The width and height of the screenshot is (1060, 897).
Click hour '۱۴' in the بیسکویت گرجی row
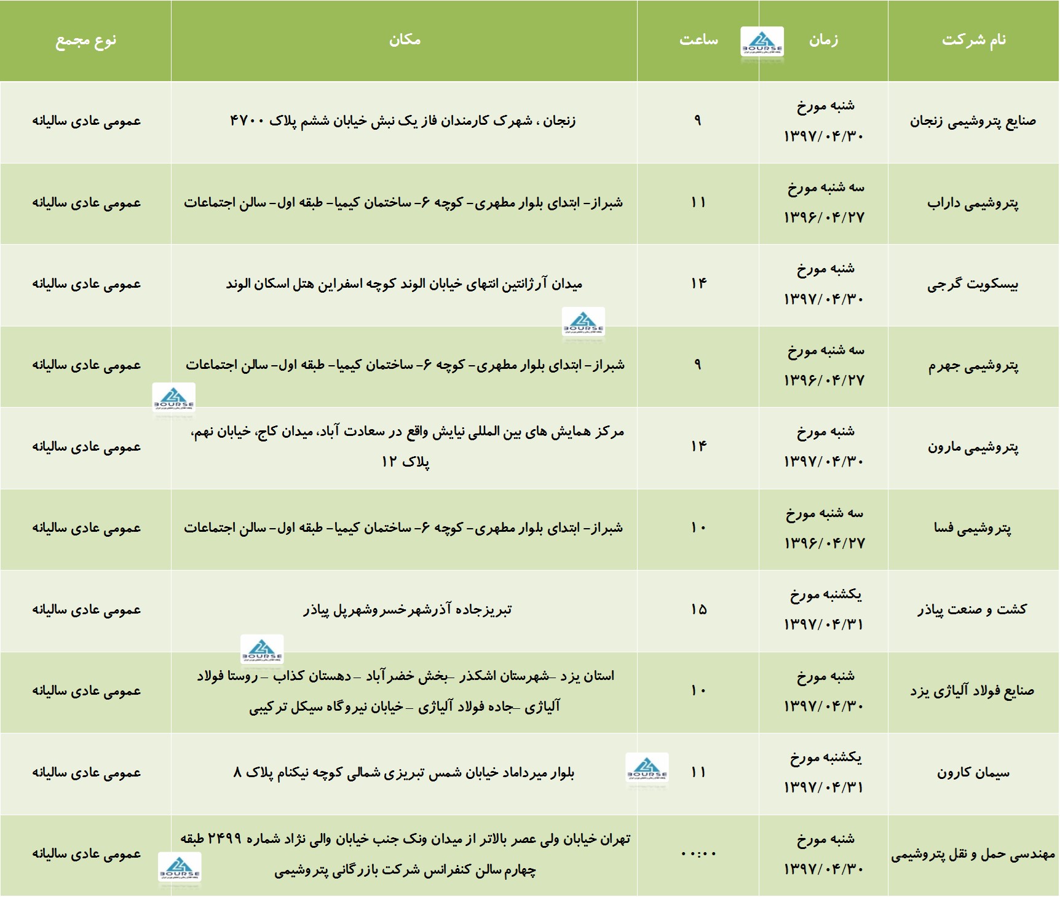[698, 283]
